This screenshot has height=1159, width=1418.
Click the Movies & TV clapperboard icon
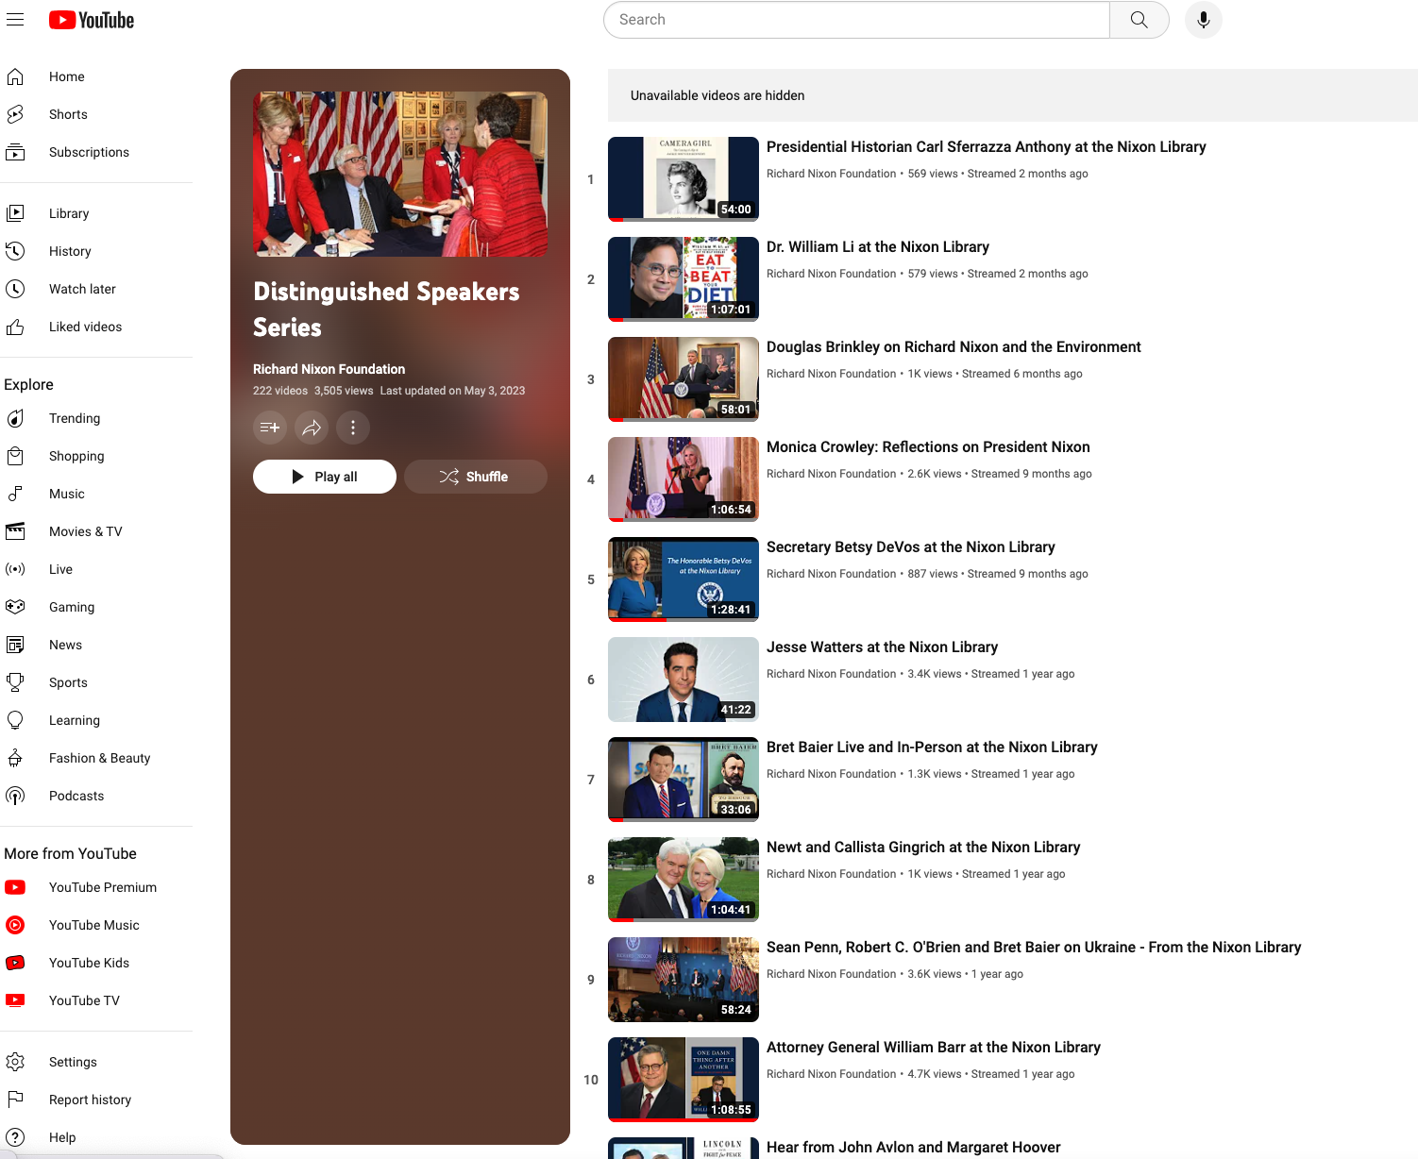tap(15, 531)
